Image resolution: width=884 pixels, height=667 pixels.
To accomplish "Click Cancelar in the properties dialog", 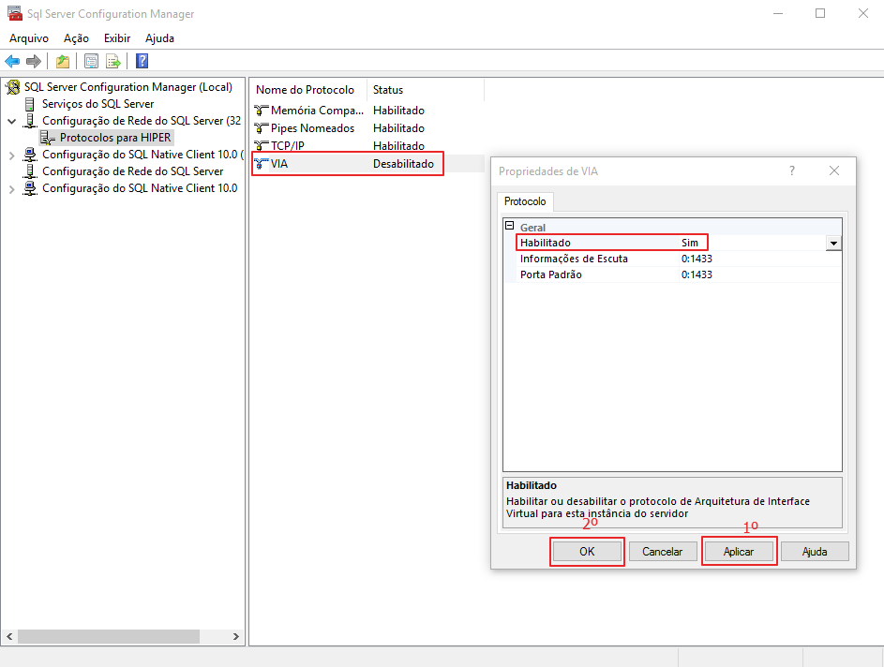I will (x=662, y=552).
